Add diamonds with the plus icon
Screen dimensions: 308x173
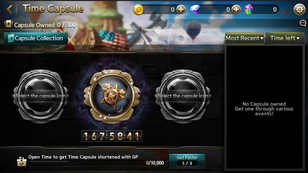(236, 9)
